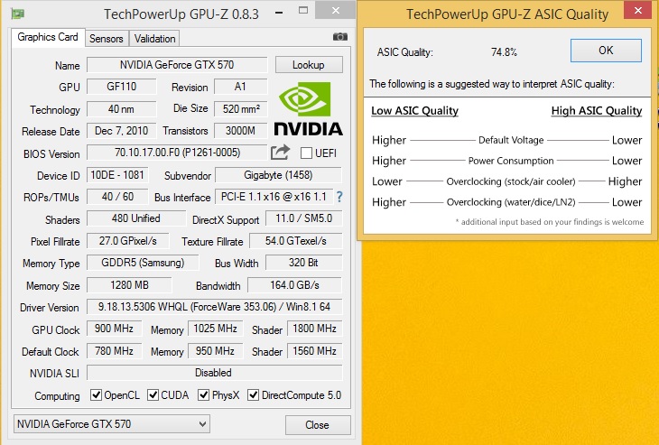
Task: Click the Texture Fillrate field 54.0 GTexel/s
Action: (x=296, y=241)
